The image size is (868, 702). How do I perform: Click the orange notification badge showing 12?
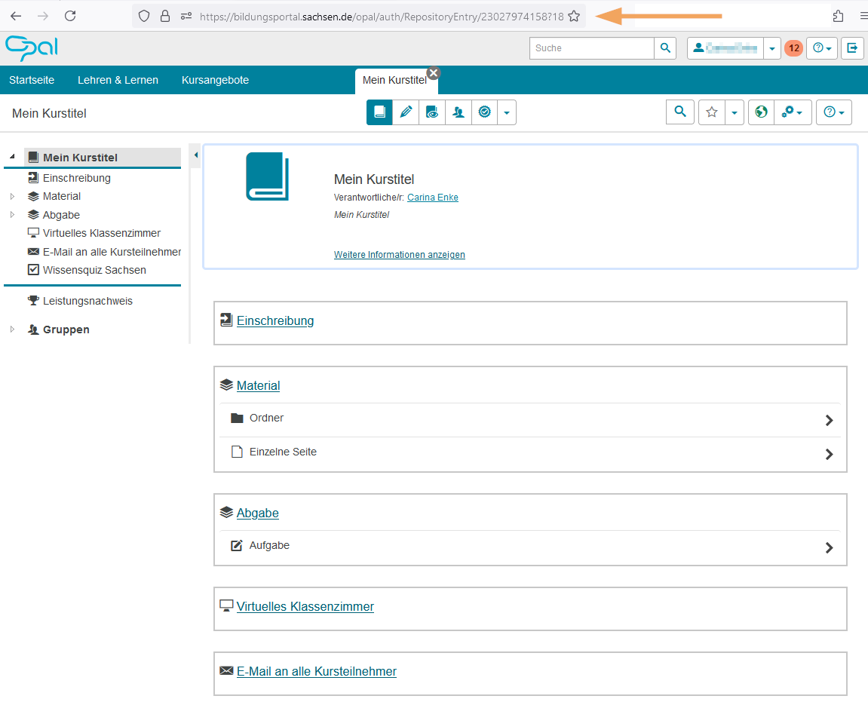tap(793, 48)
